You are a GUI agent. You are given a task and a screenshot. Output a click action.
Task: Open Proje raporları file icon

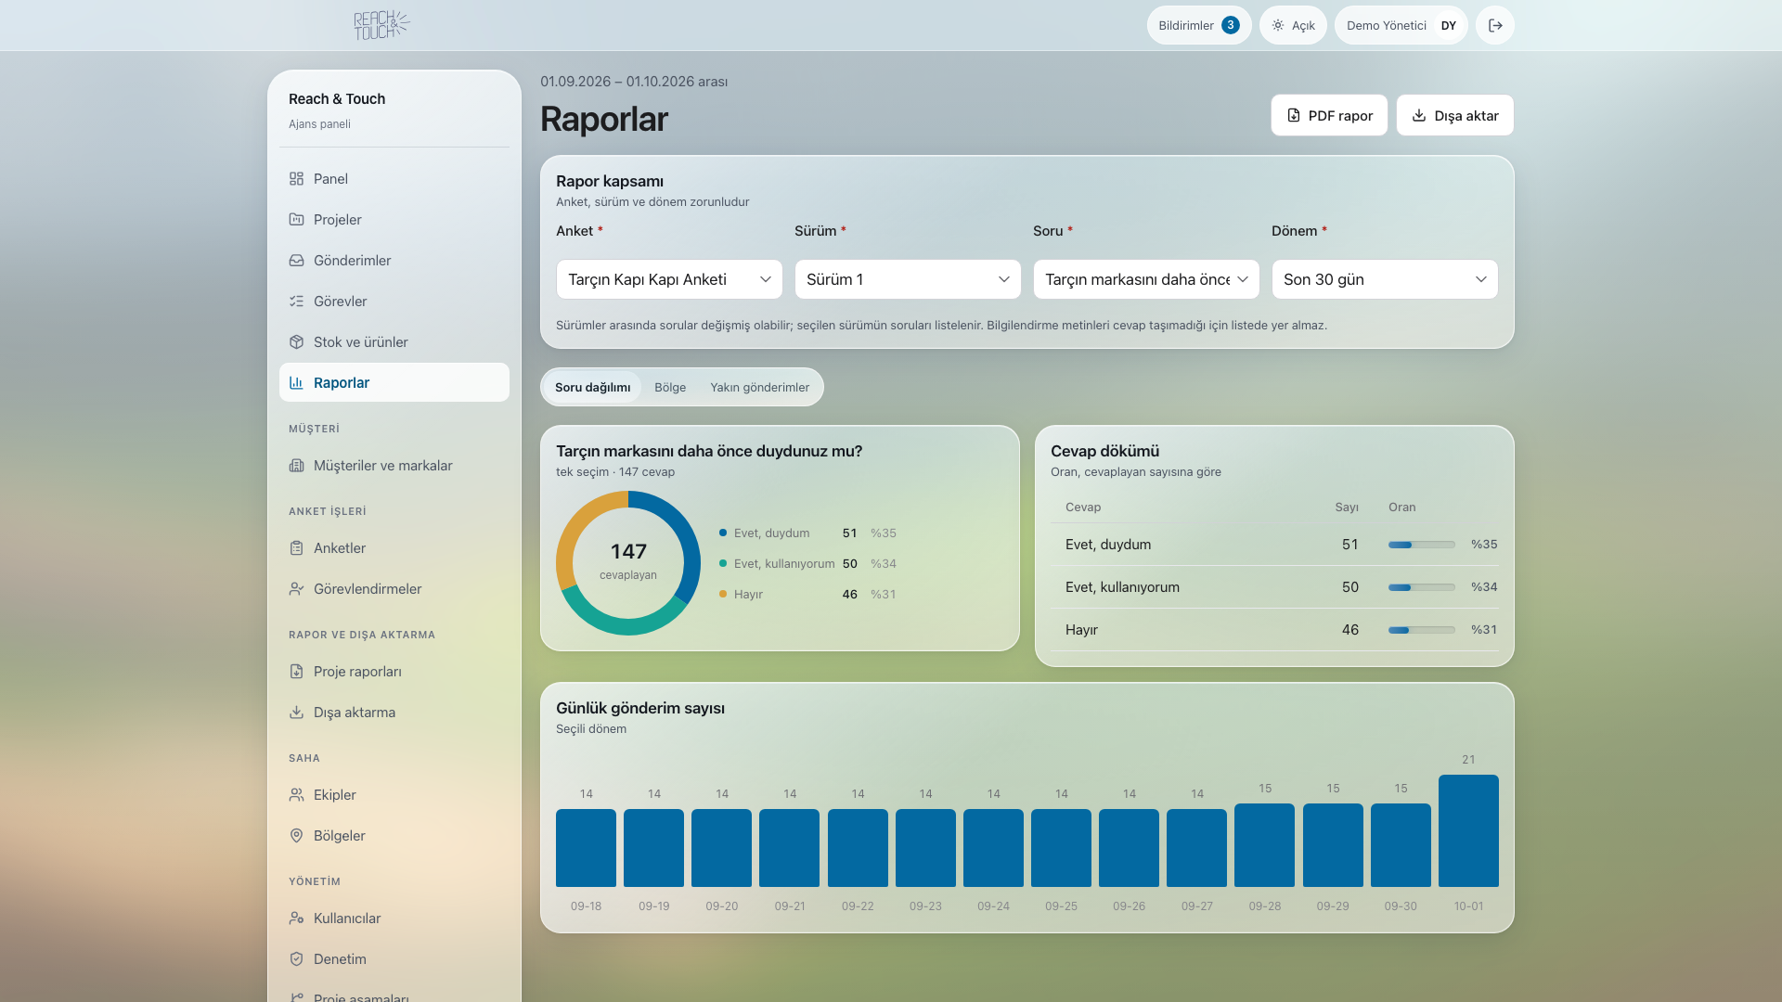click(x=296, y=671)
